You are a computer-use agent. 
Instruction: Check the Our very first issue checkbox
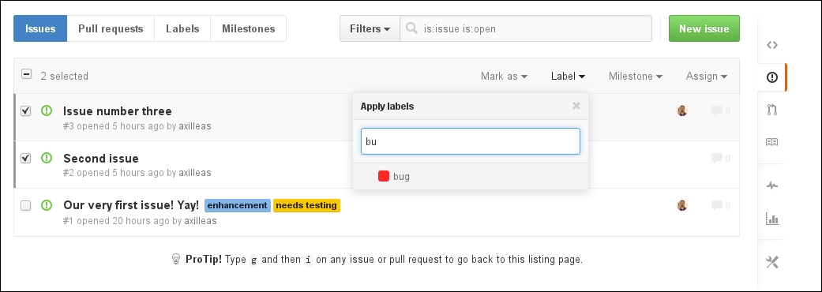[26, 205]
